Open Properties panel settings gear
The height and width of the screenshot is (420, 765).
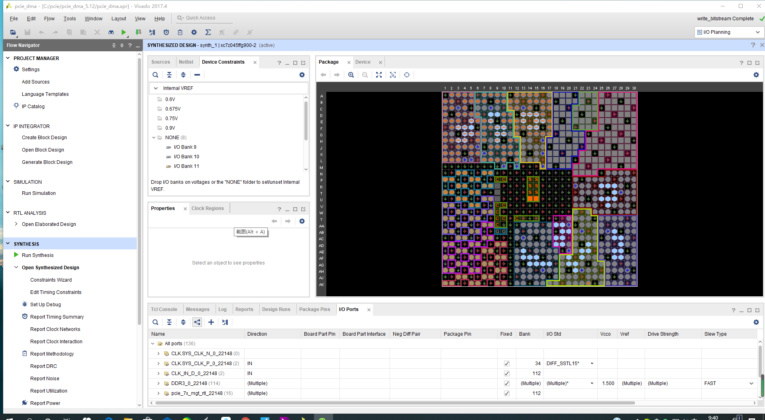point(302,221)
